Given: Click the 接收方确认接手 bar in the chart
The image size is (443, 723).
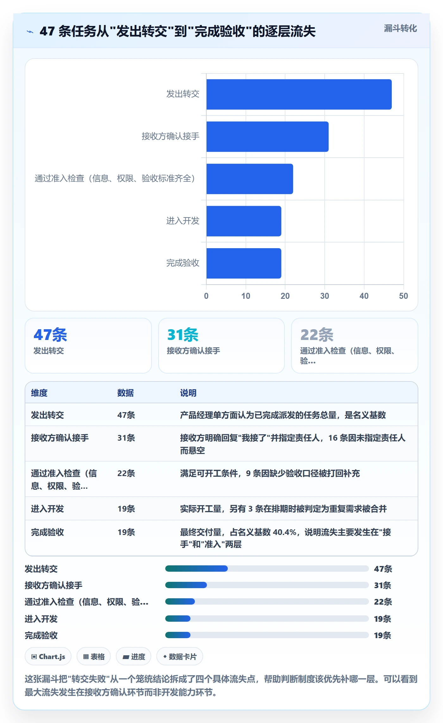Looking at the screenshot, I should [267, 137].
